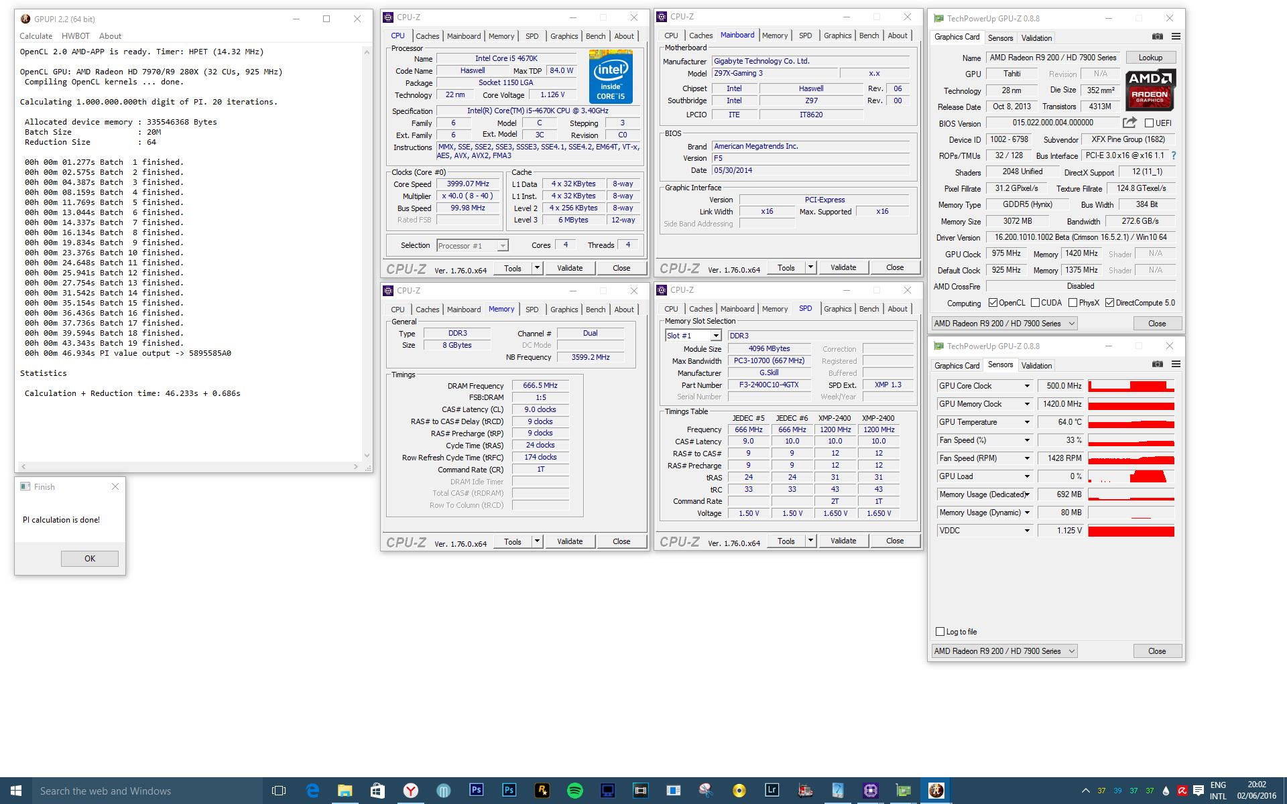Click GPU-Z green card icon on taskbar
Viewport: 1287px width, 804px height.
point(903,791)
